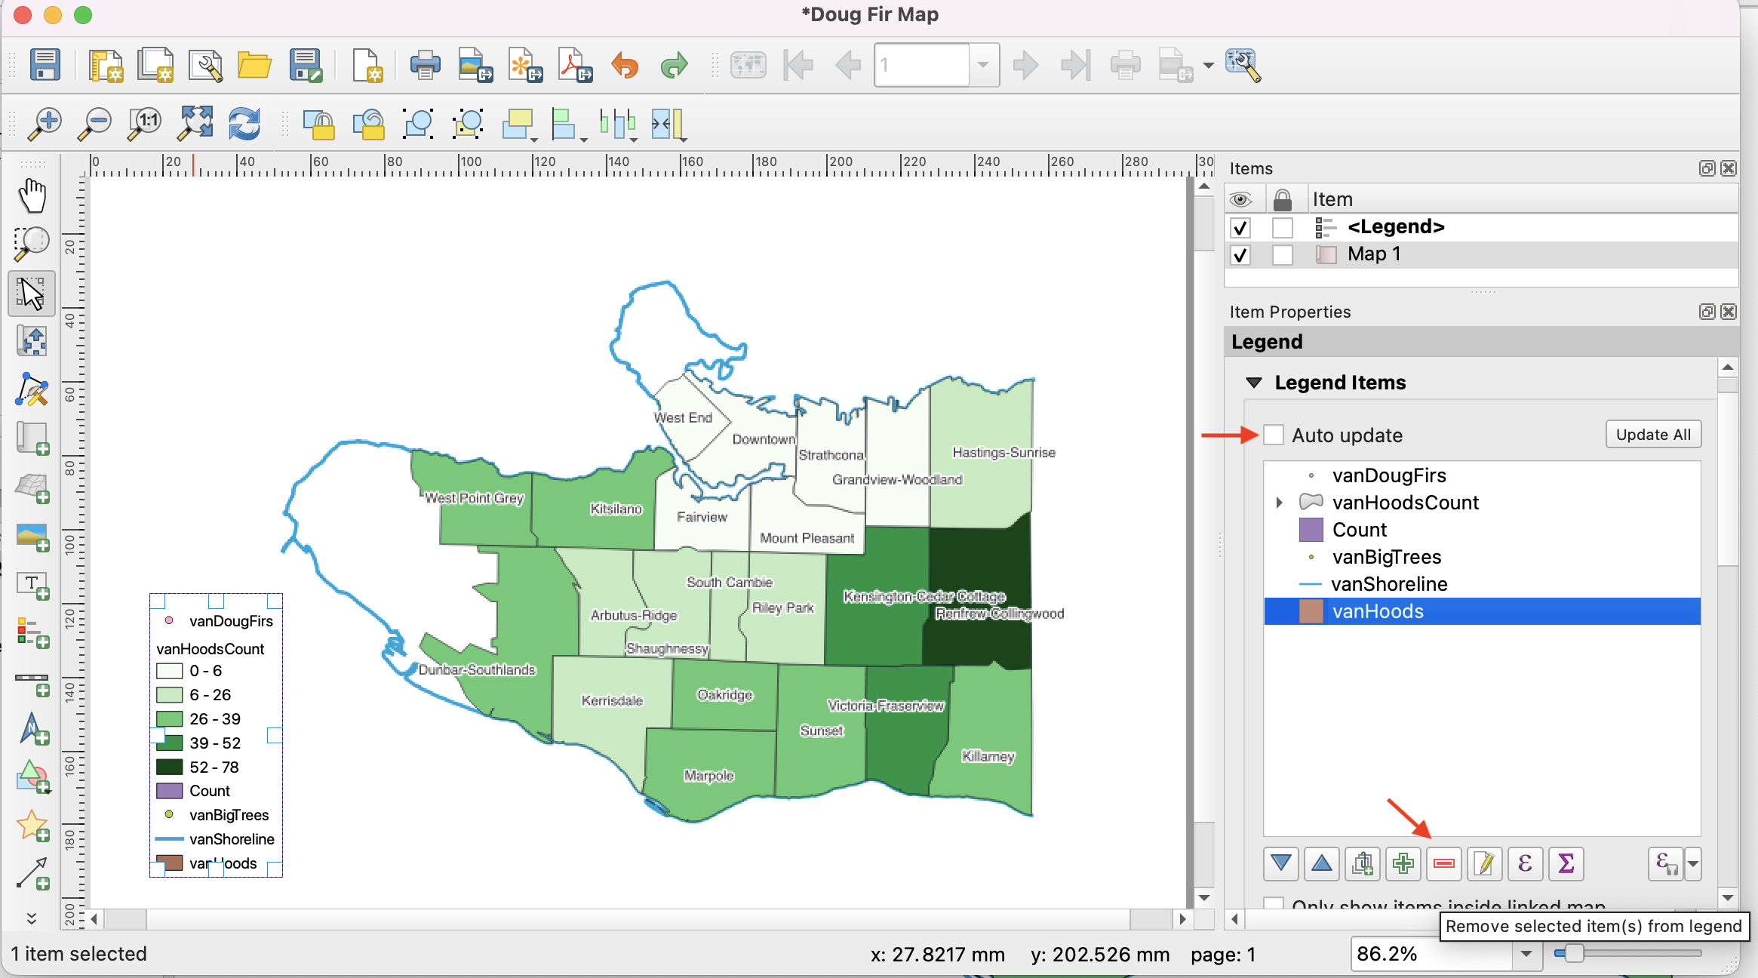Click green plus to add legend layer
The image size is (1758, 978).
coord(1403,863)
